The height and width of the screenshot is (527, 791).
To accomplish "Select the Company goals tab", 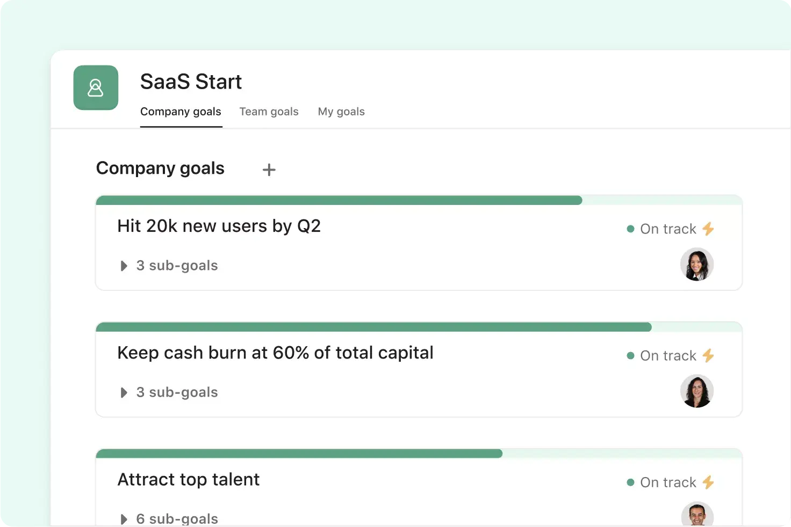I will (x=181, y=112).
